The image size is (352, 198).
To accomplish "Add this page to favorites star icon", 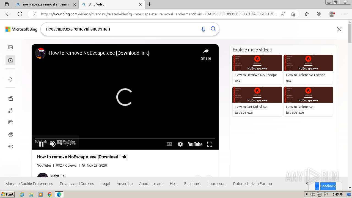I will click(x=293, y=14).
